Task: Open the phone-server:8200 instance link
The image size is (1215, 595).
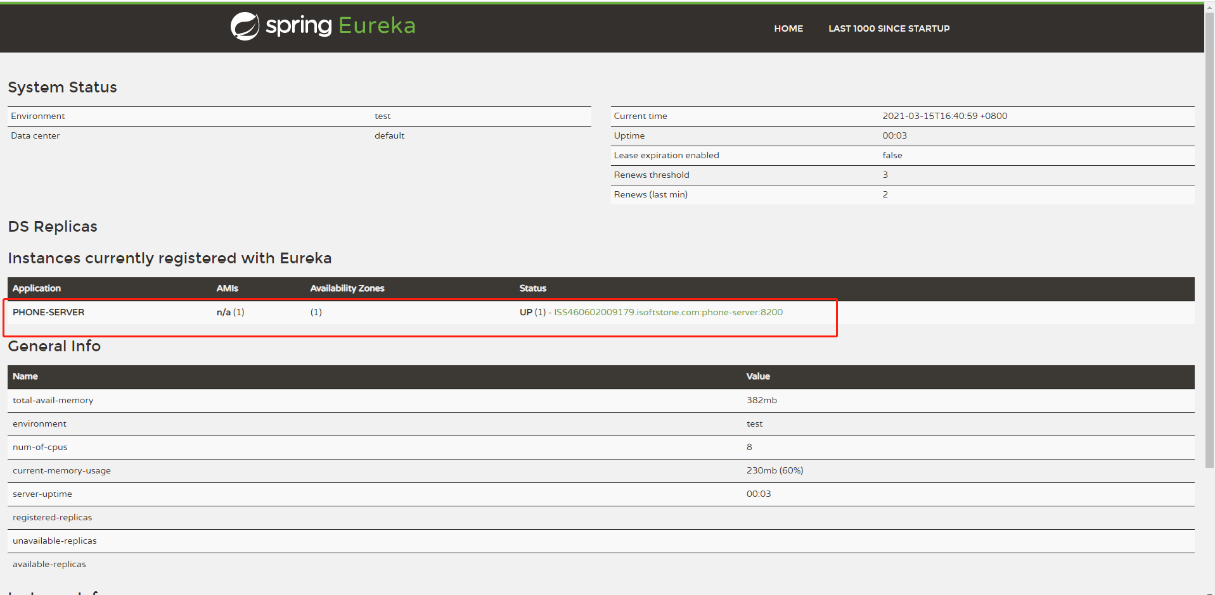Action: [x=668, y=312]
